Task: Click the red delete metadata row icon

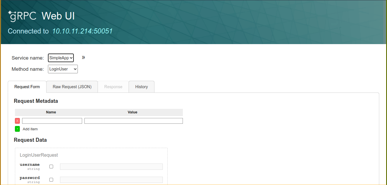Action: point(17,121)
